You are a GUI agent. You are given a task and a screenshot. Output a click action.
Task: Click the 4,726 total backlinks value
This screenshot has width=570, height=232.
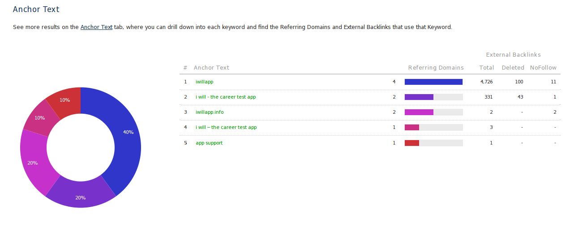tap(486, 82)
